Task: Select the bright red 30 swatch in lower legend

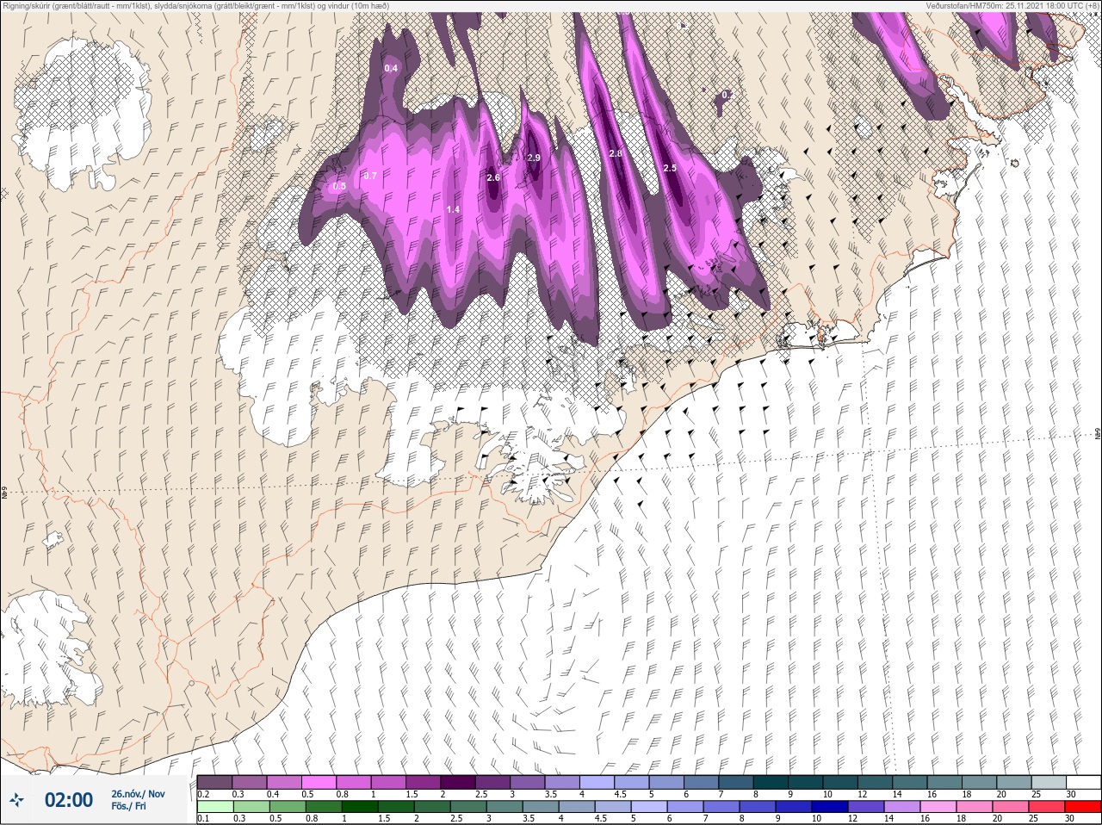Action: [x=1083, y=807]
